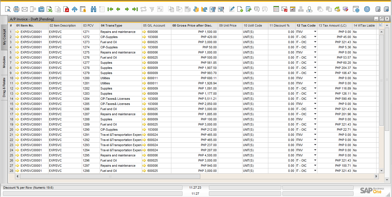Open the Tax Code dropdown in row 28
This screenshot has height=197, width=392.
click(315, 171)
